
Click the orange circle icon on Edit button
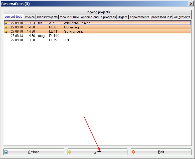(x=133, y=152)
